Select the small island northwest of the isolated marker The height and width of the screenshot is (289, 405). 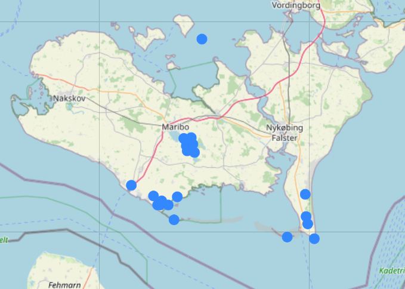pyautogui.click(x=182, y=24)
